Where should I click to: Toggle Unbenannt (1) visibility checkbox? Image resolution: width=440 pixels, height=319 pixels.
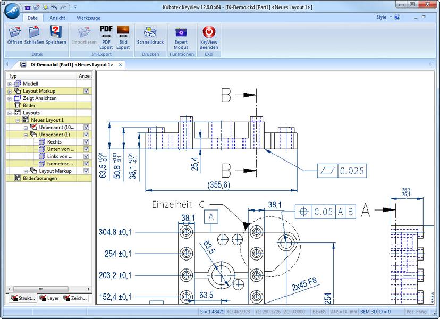86,134
